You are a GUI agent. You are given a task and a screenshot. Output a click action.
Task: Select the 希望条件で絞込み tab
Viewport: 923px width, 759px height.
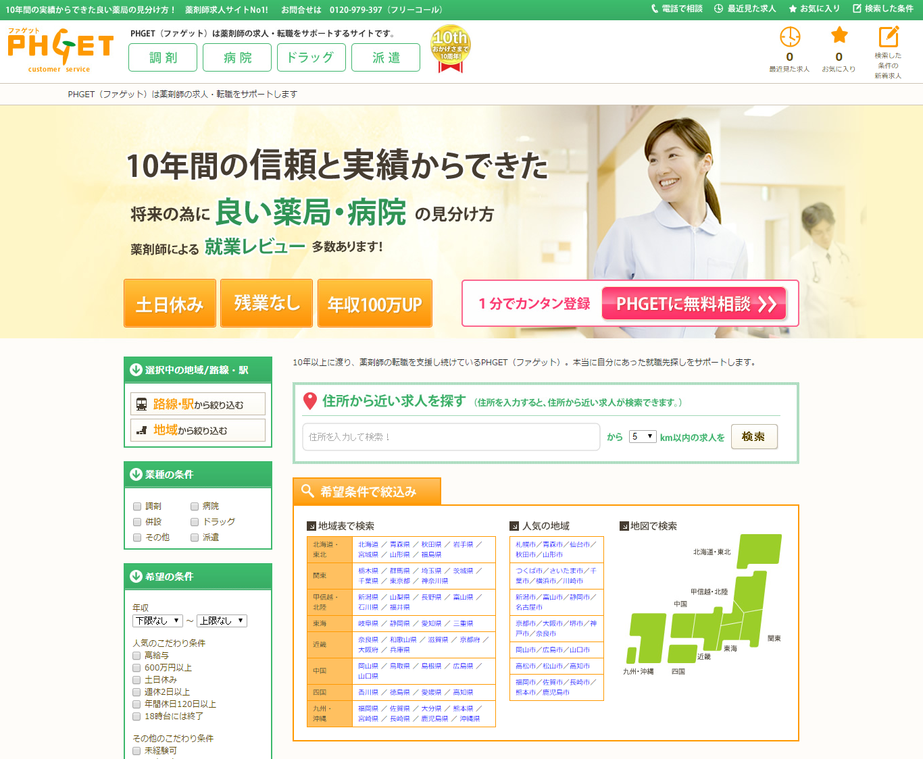pyautogui.click(x=367, y=492)
